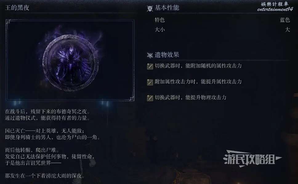298x184 pixels.
Task: Select the 王的黑夜 relic title
Action: click(17, 8)
